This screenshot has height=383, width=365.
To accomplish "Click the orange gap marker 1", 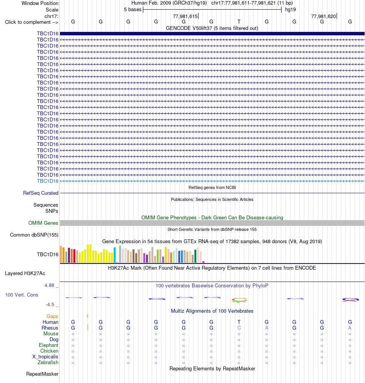I will point(87,316).
